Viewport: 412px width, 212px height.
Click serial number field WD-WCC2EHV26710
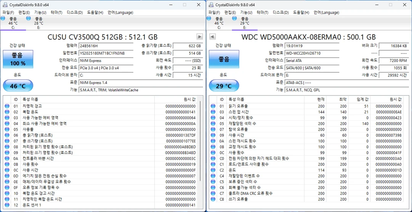pos(312,53)
